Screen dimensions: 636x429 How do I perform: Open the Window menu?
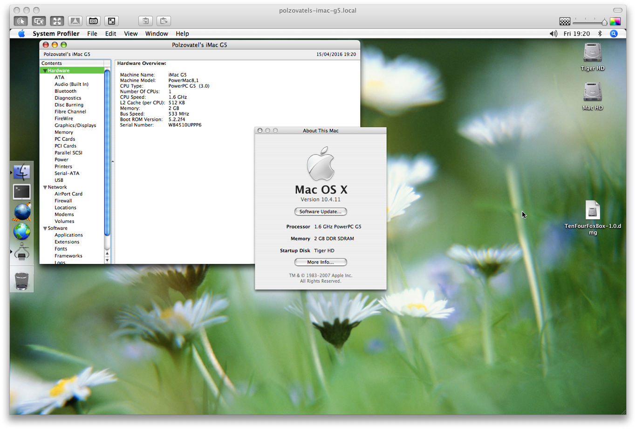[156, 34]
